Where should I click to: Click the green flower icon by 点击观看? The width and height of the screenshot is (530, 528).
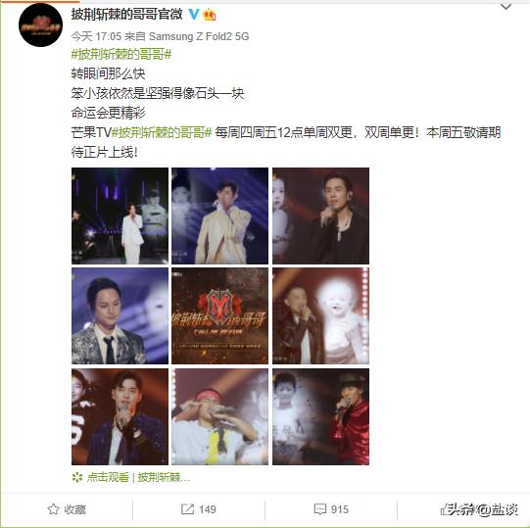click(77, 477)
